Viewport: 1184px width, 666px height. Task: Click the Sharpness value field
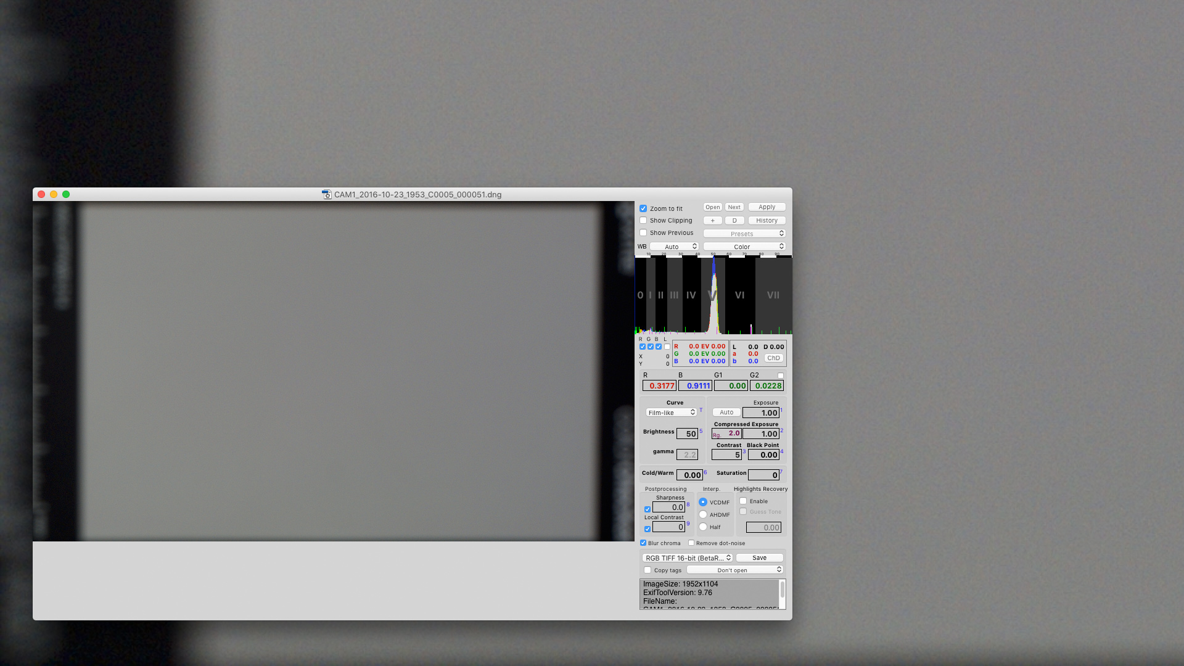point(669,508)
